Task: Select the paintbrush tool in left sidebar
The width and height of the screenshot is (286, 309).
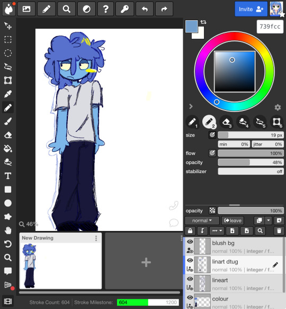Action: tap(8, 121)
